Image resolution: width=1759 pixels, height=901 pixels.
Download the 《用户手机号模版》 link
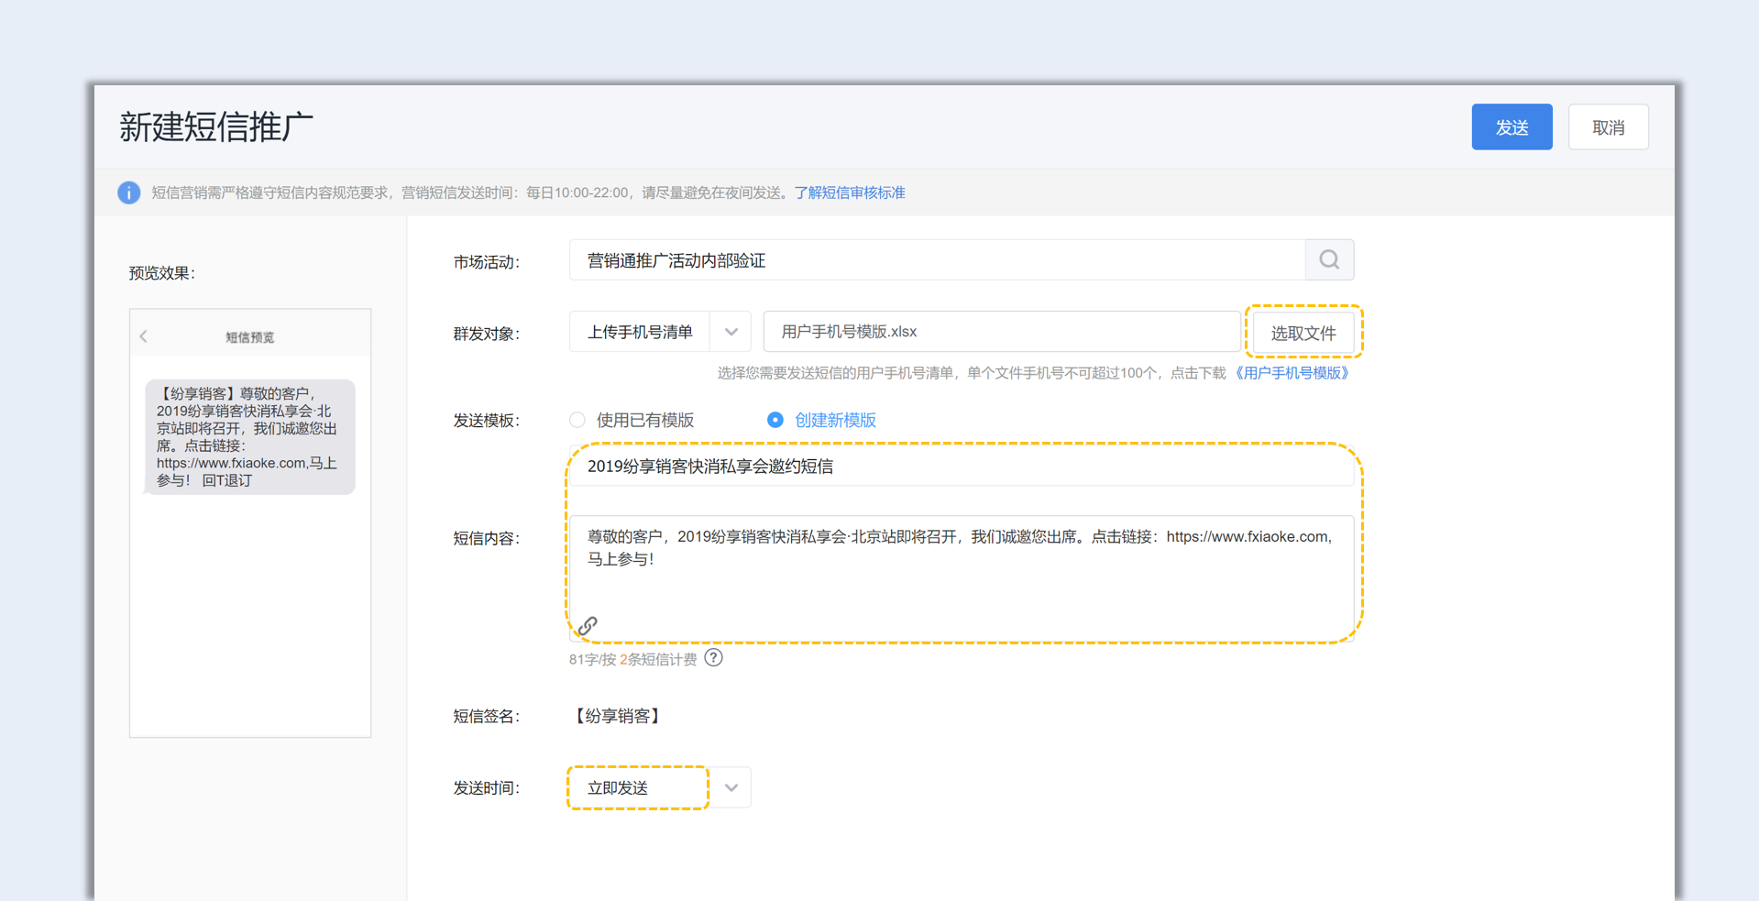(1292, 373)
